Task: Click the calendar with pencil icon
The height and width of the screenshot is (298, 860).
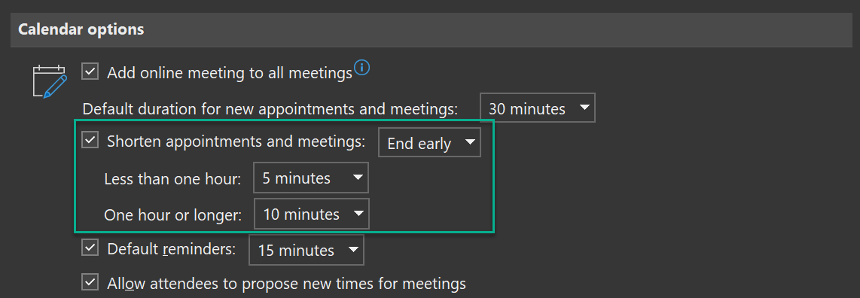Action: pos(50,81)
